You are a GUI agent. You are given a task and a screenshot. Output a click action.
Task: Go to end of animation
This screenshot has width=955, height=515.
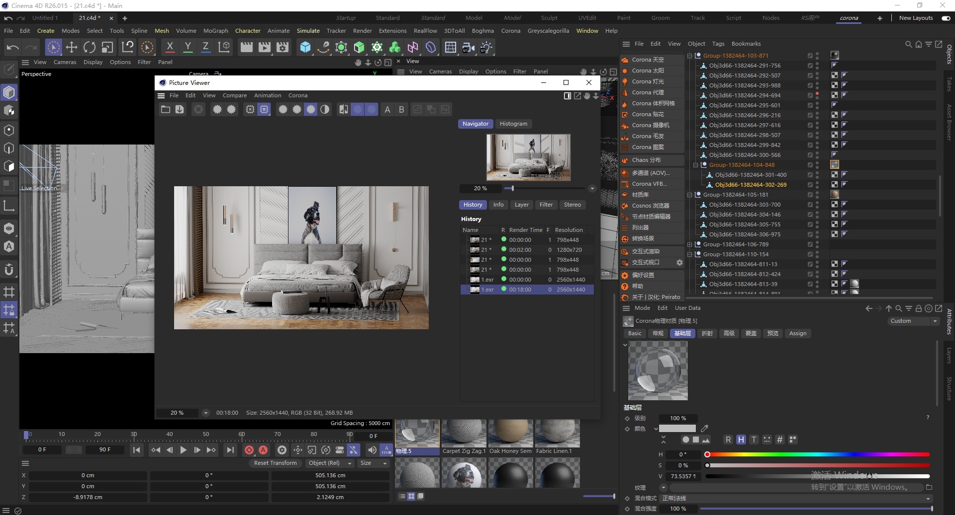230,450
